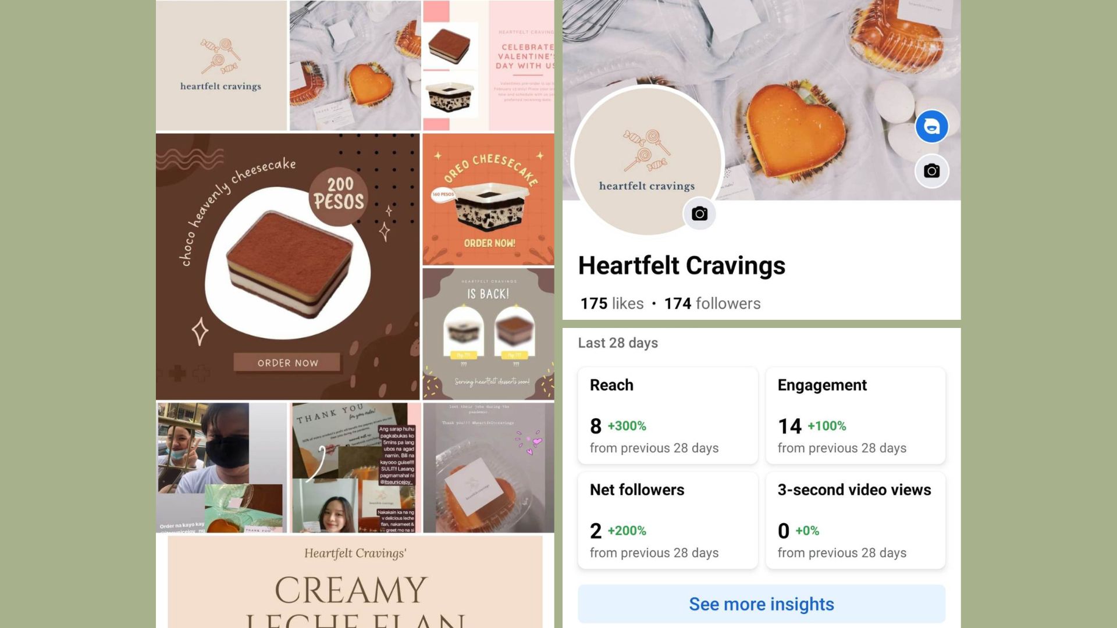This screenshot has width=1117, height=628.
Task: Open the Thank You customer collage thumbnail
Action: point(356,468)
